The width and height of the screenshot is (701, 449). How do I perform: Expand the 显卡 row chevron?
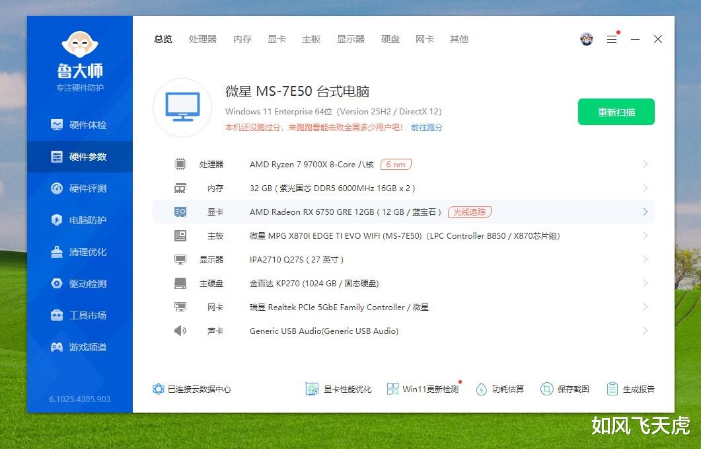point(645,212)
